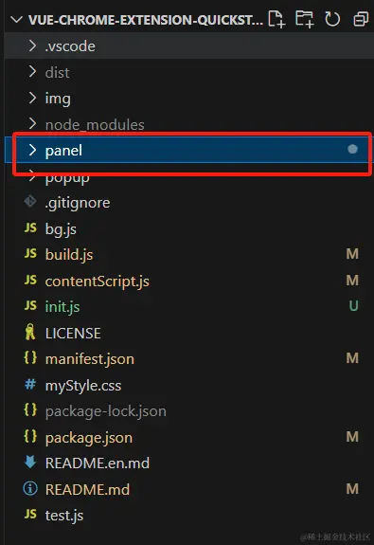Click the hash icon for myStyle.css

pos(30,385)
